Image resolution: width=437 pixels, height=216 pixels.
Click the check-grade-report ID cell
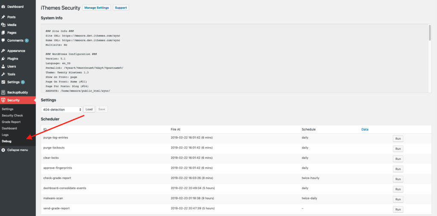coord(58,178)
